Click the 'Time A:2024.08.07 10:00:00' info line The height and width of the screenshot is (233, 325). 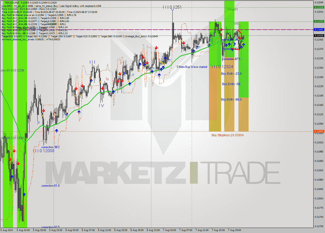49,12
